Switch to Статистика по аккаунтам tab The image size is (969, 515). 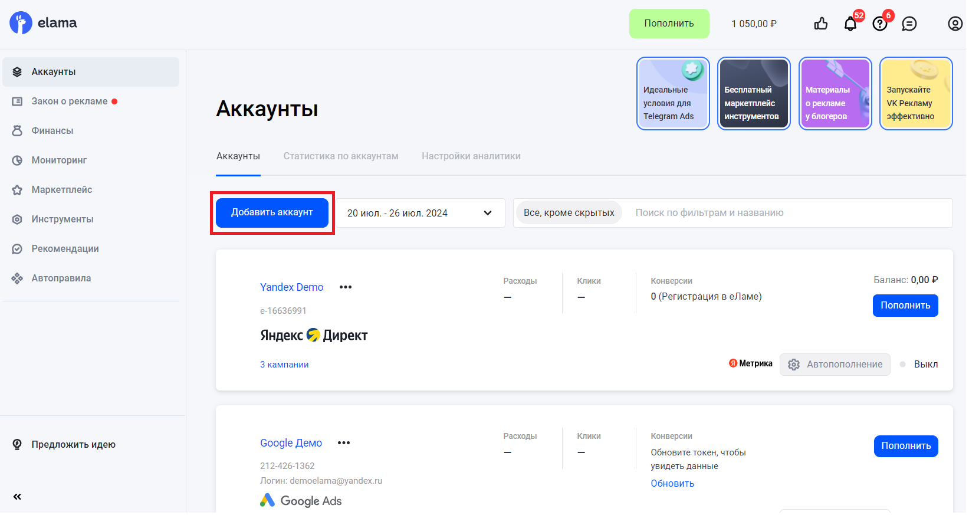coord(341,156)
